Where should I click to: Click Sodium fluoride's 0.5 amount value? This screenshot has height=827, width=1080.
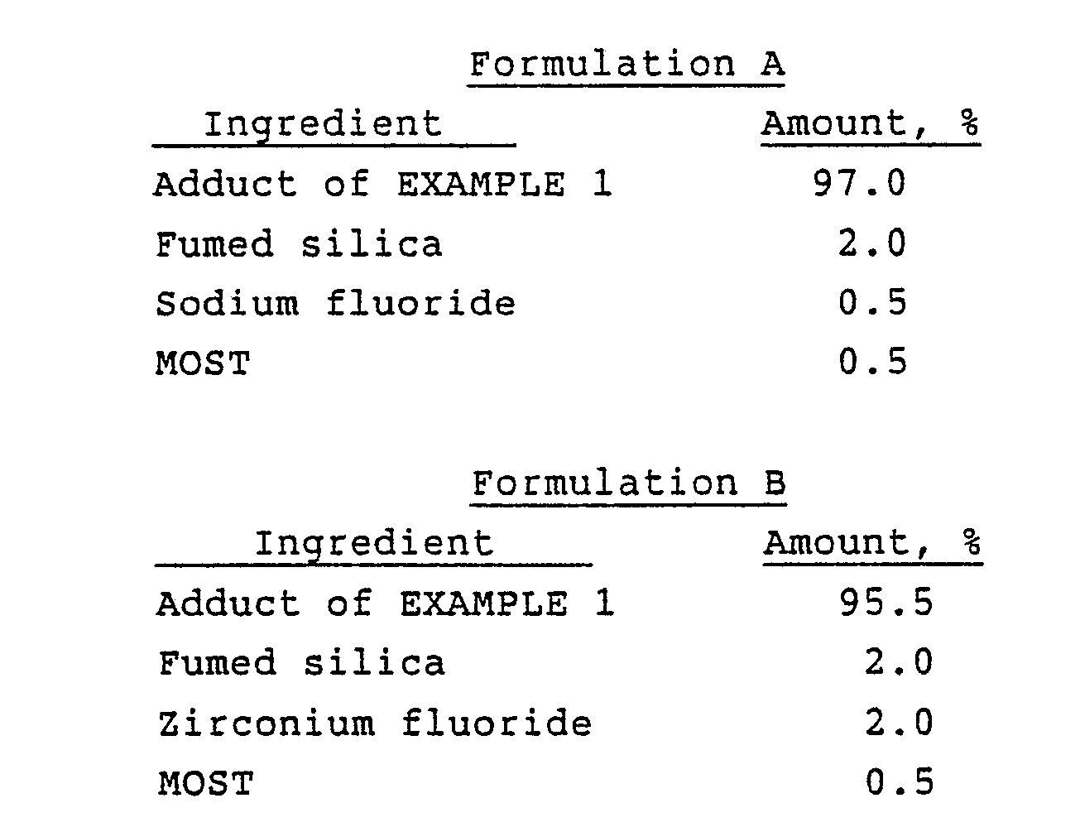click(872, 304)
